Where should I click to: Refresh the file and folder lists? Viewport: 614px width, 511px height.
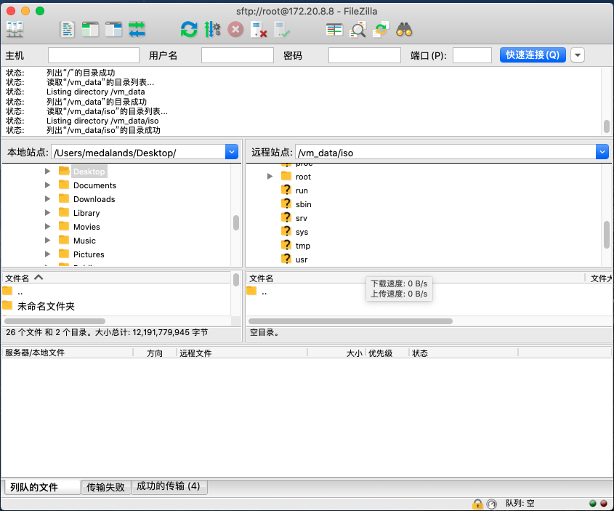189,30
